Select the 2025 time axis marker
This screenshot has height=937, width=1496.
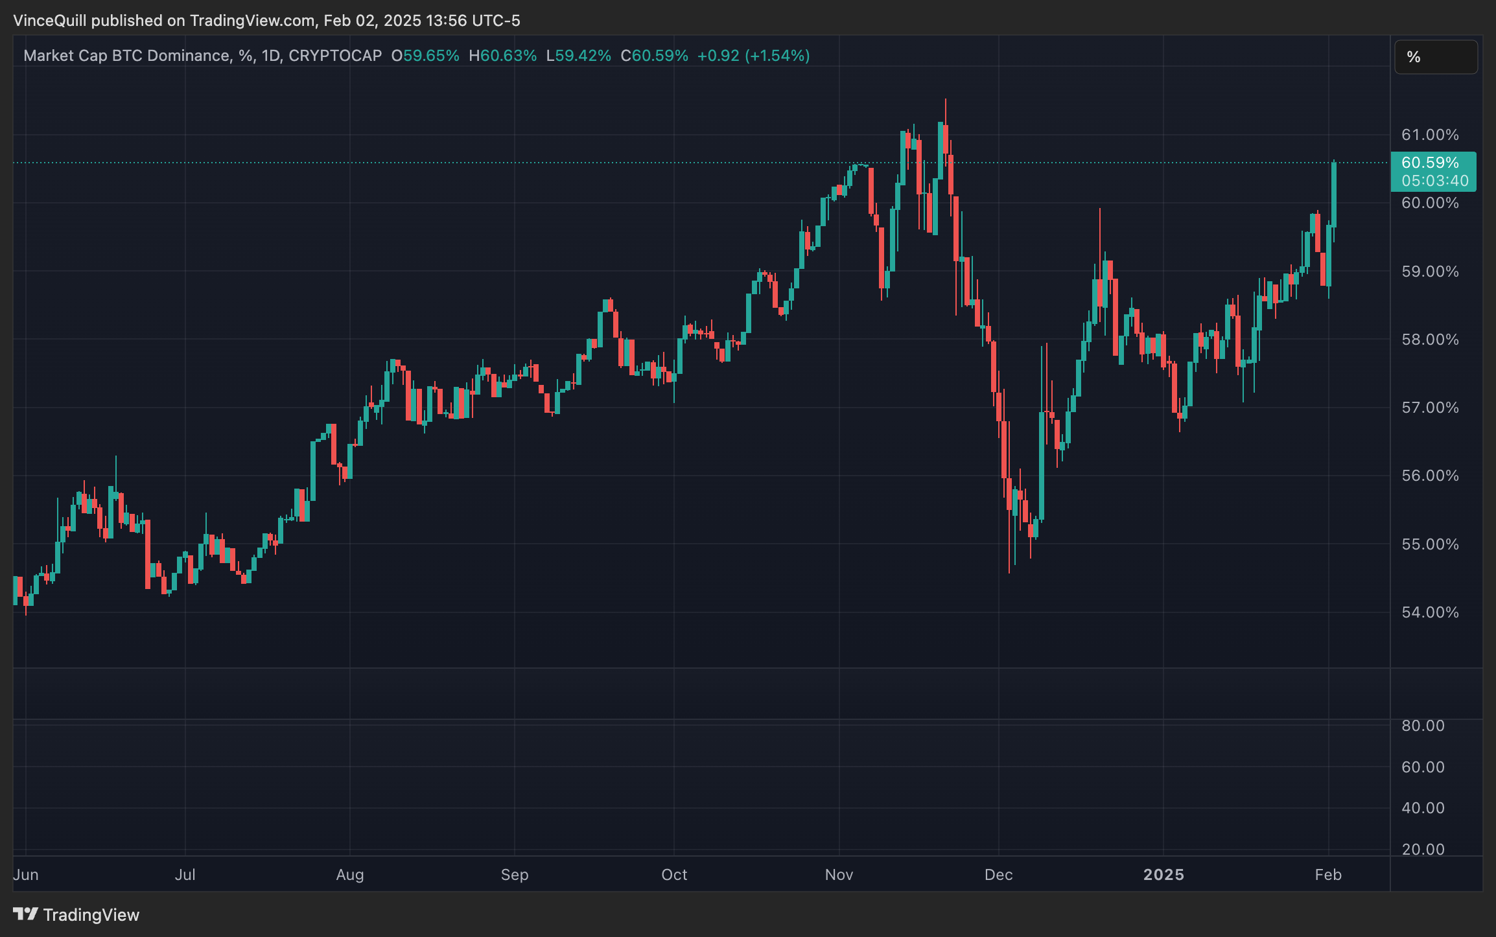1163,875
